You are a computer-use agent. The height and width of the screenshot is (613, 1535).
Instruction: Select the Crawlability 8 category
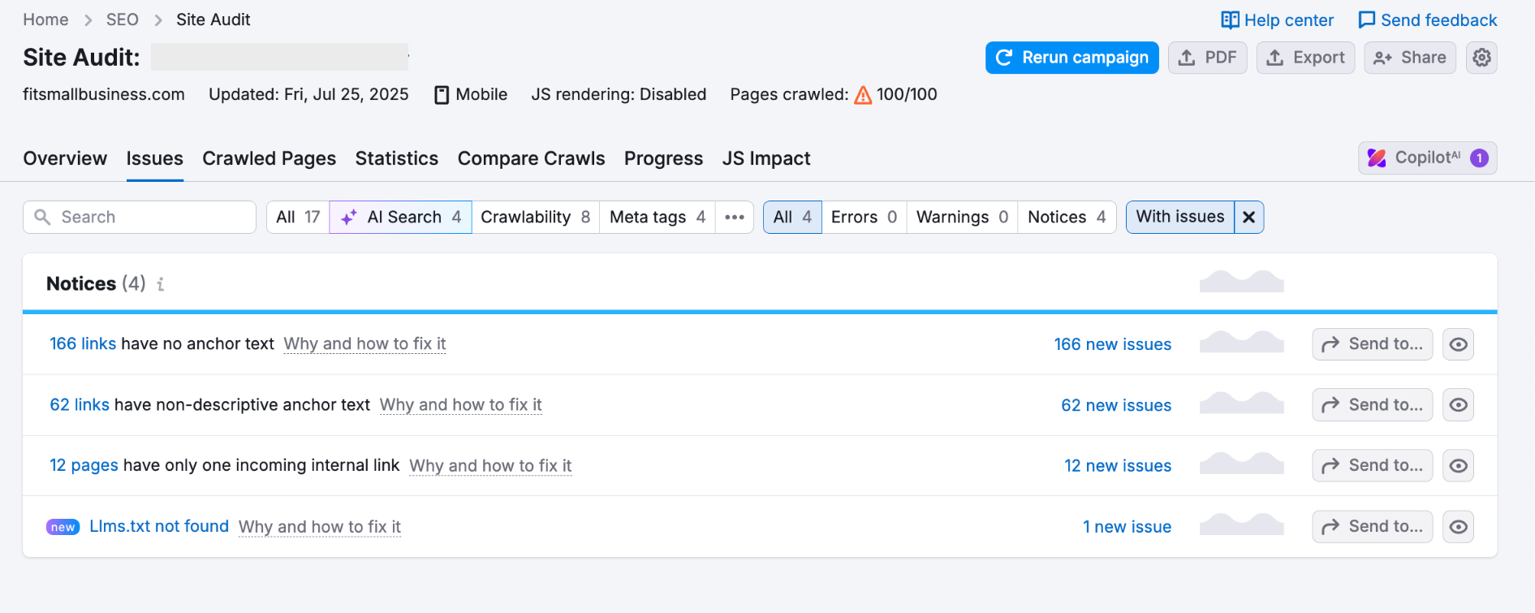pos(536,217)
